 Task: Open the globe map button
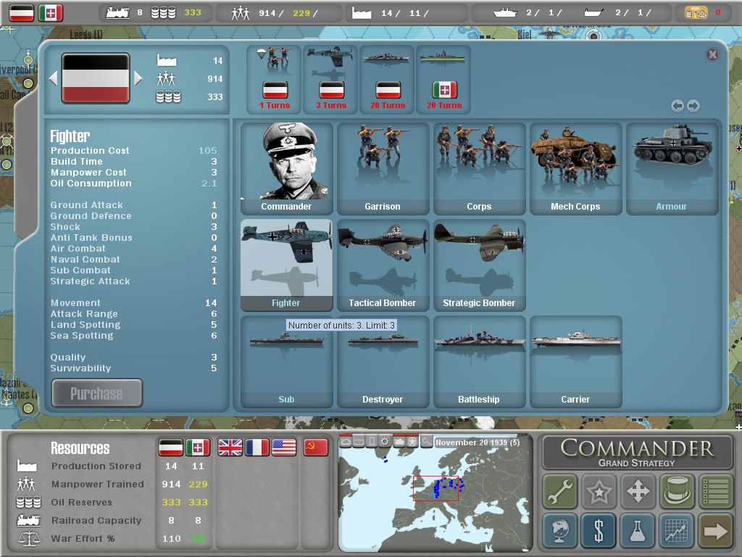point(560,530)
